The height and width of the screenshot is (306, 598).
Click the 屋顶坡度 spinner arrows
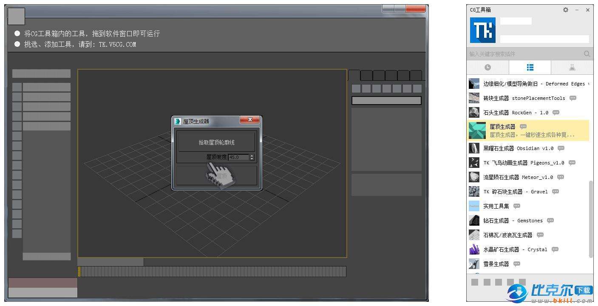pyautogui.click(x=252, y=157)
